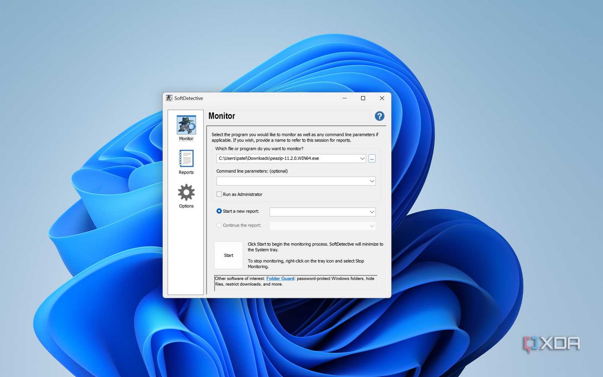Minimize the SoftDetective window
Image resolution: width=603 pixels, height=377 pixels.
pyautogui.click(x=344, y=98)
